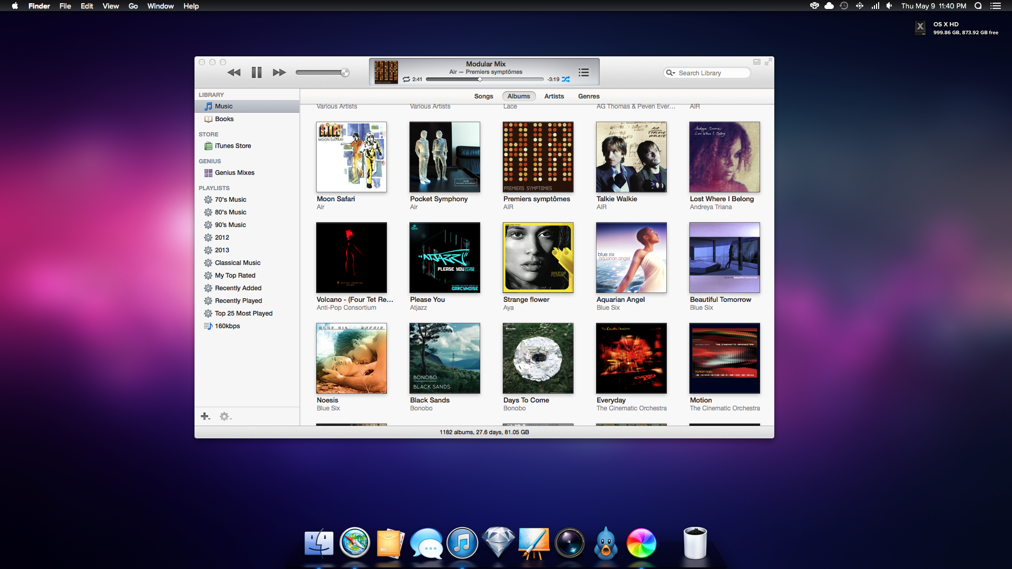The width and height of the screenshot is (1012, 569).
Task: Open the Black Sands album cover
Action: [445, 358]
